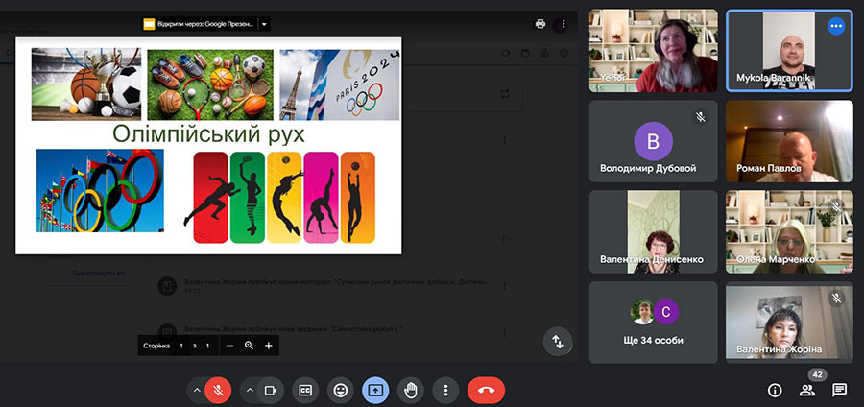Open more options in call bar
Screen dimensions: 864x407
[x=445, y=391]
